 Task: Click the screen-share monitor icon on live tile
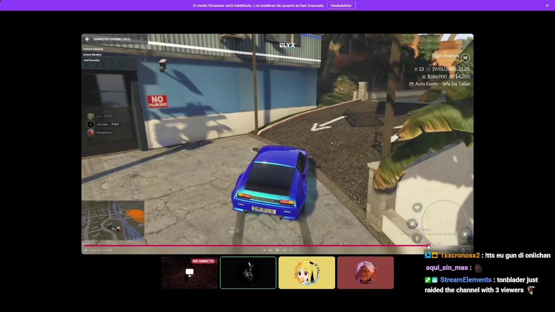pyautogui.click(x=189, y=272)
